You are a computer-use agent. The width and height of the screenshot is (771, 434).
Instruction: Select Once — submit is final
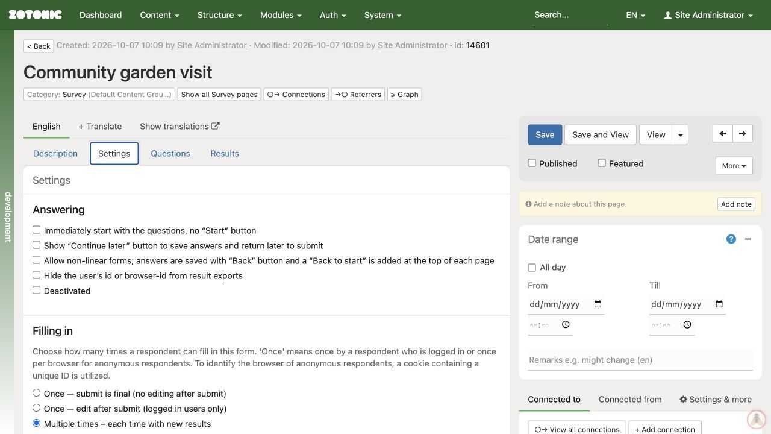point(37,393)
